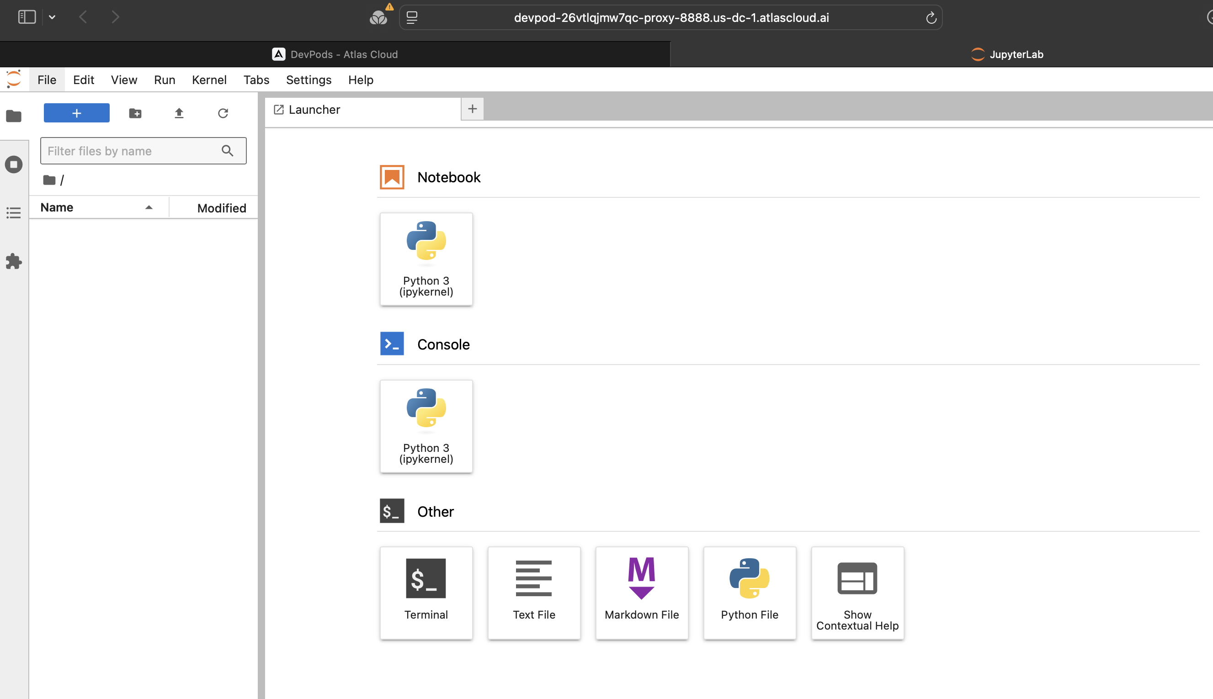
Task: Click the root folder breadcrumb icon
Action: pos(49,180)
